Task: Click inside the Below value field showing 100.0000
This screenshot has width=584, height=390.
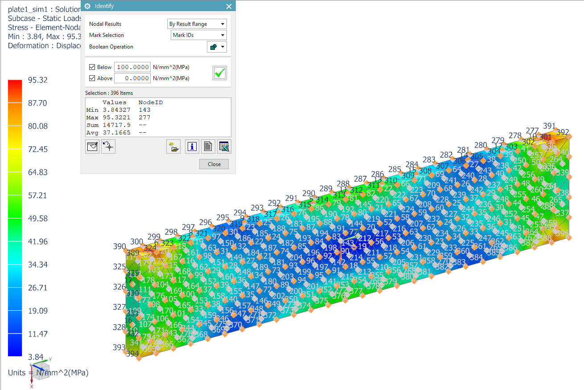Action: [132, 67]
